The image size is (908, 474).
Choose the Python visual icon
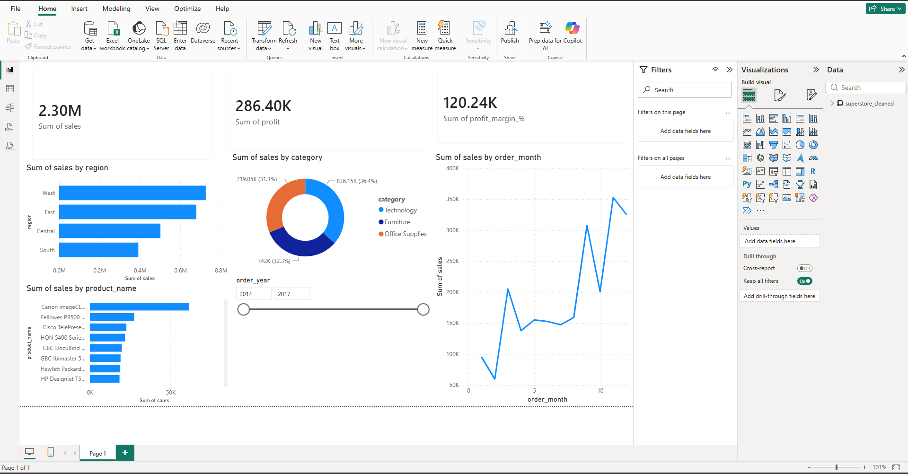click(747, 184)
